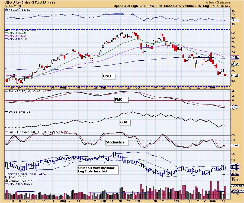
Task: Click the Stochastics annotation box
Action: point(117,142)
